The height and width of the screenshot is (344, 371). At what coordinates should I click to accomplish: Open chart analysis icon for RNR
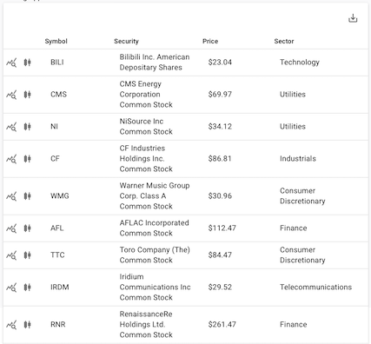tap(11, 325)
